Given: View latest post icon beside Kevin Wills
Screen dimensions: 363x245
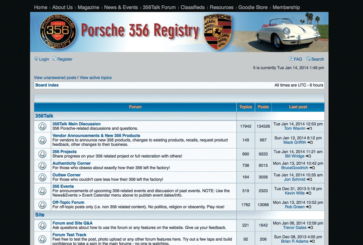Looking at the screenshot, I should [x=308, y=193].
